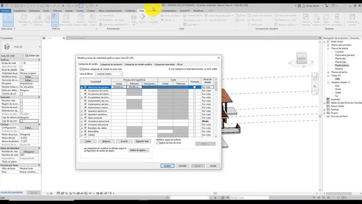The height and width of the screenshot is (204, 362).
Task: Switch to the Filtros tab in dialog
Action: coord(180,64)
